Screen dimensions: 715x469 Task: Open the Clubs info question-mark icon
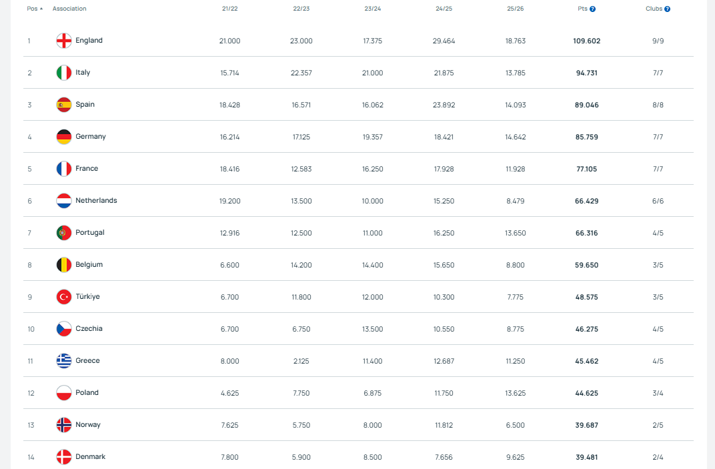point(667,9)
